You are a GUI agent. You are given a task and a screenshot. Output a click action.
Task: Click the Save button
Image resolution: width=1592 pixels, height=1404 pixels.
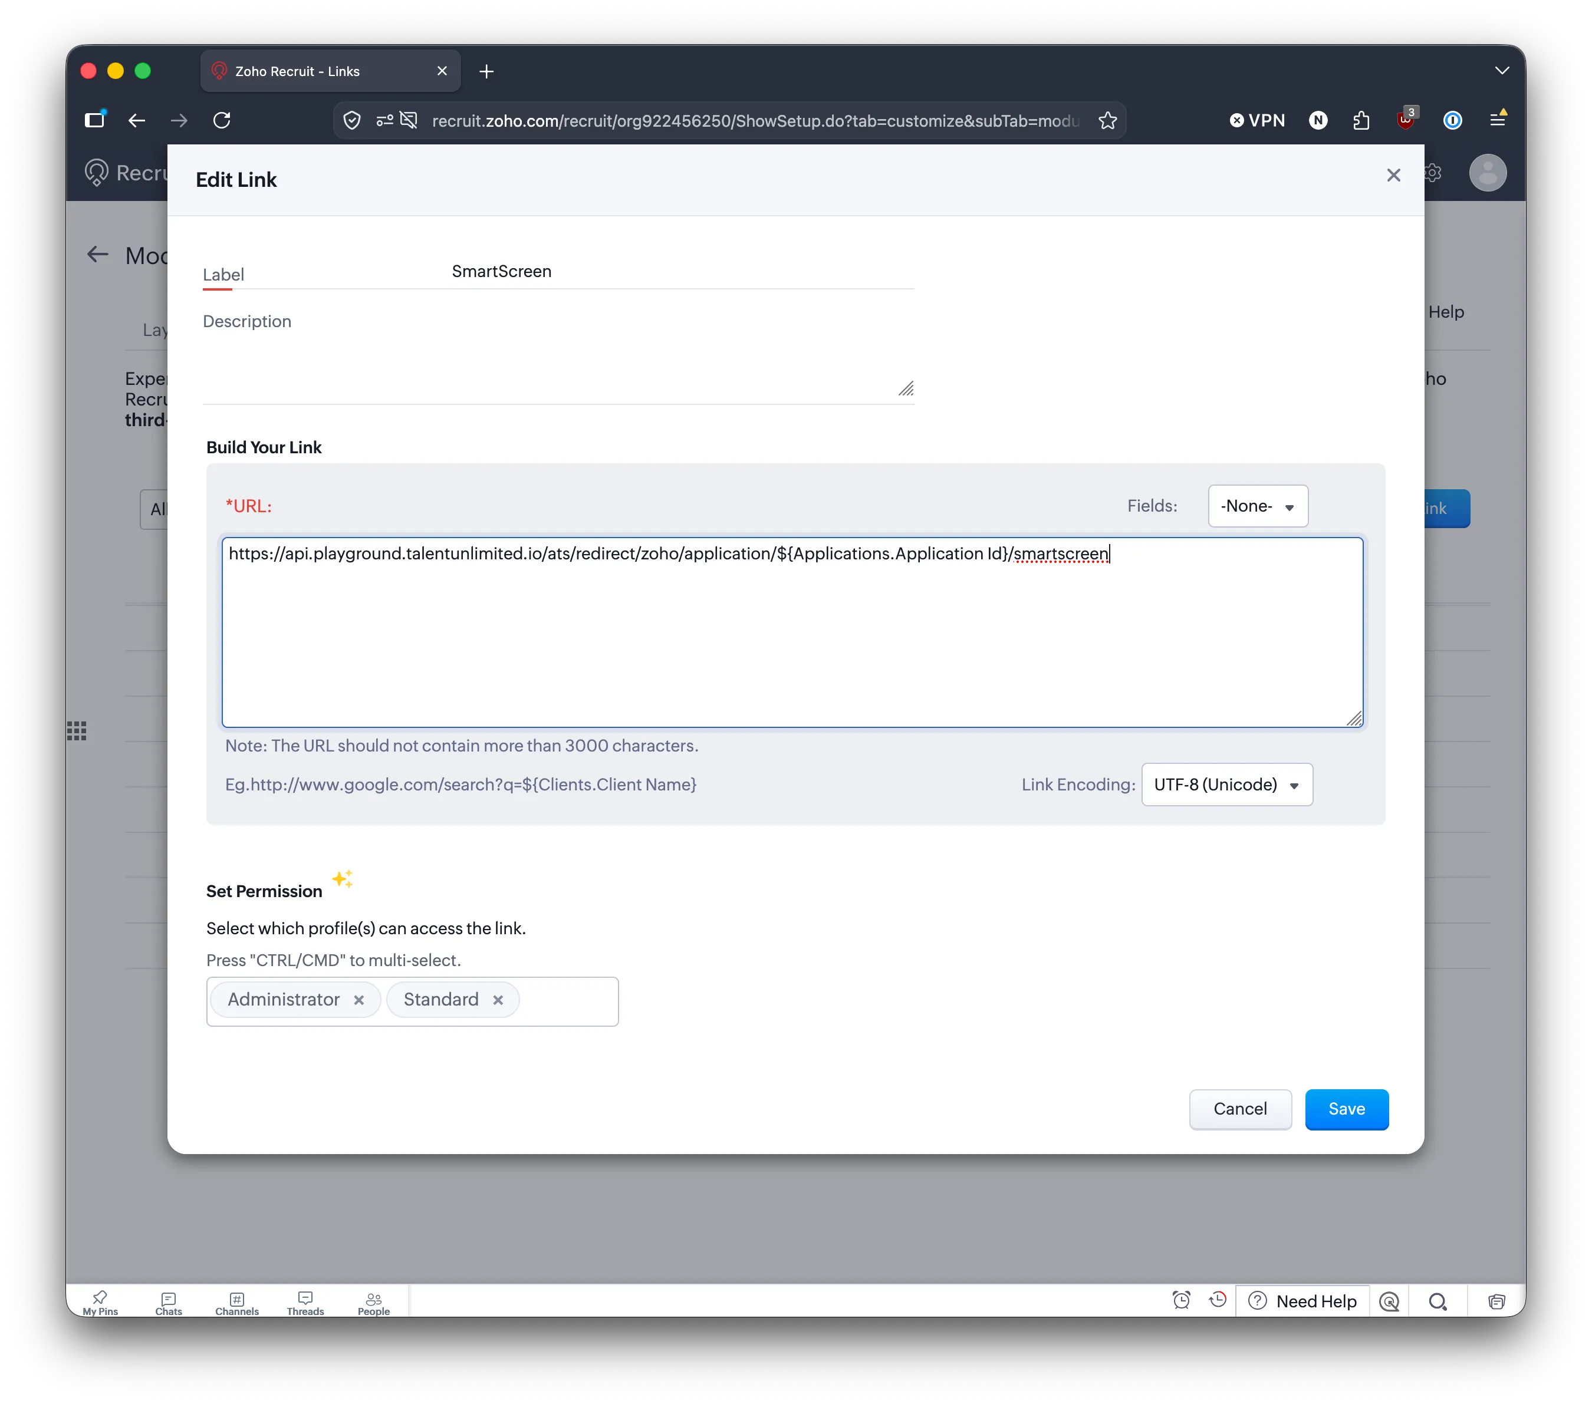pyautogui.click(x=1346, y=1109)
